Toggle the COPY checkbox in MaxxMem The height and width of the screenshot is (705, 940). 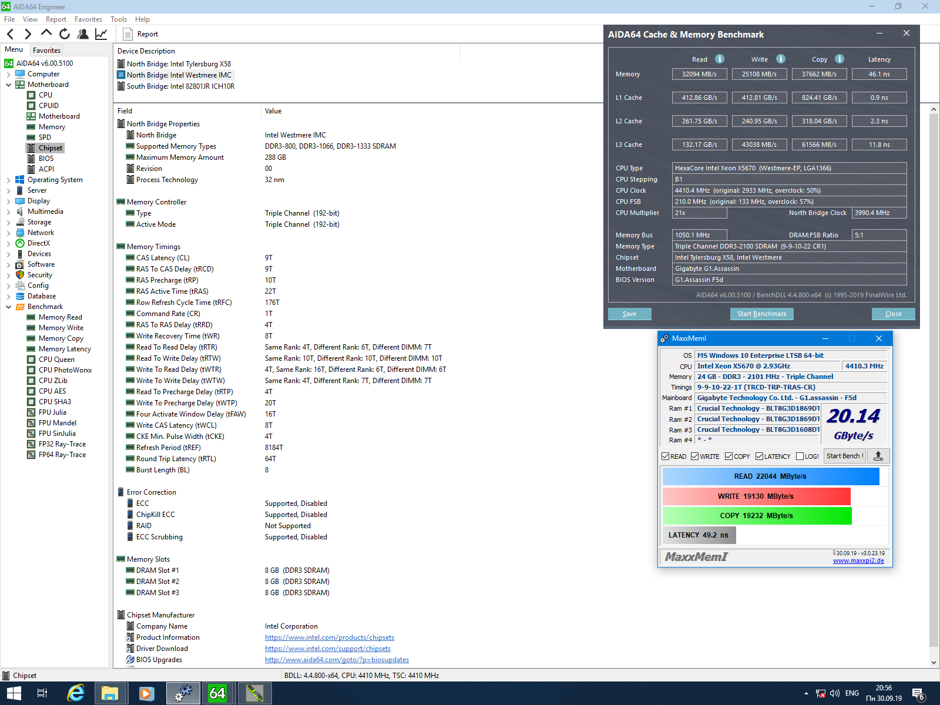pos(729,456)
